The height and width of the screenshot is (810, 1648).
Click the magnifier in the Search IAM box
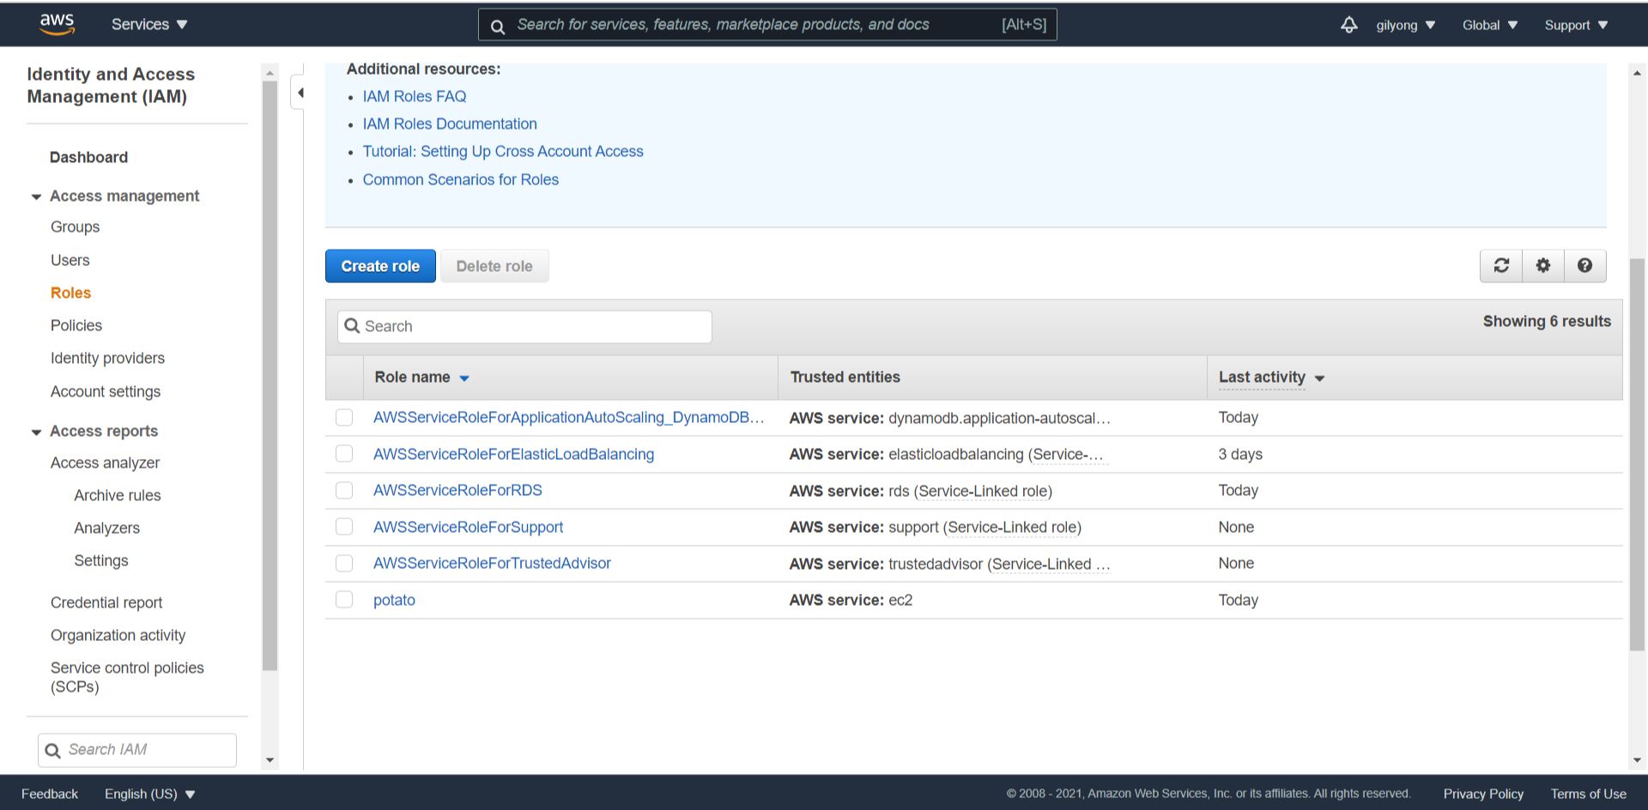(x=52, y=751)
